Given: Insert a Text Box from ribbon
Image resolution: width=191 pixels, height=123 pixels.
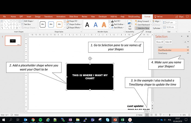Looking at the screenshot, I should tap(26, 24).
